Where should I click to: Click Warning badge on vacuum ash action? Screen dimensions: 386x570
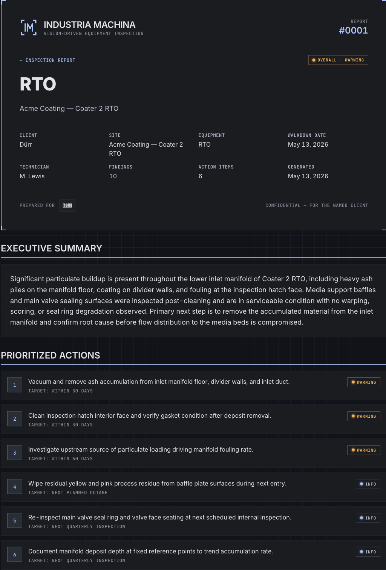(x=364, y=382)
